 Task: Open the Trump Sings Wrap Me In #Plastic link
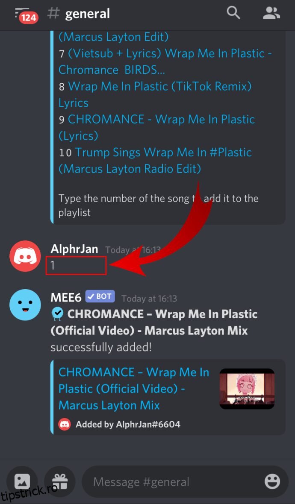(155, 161)
